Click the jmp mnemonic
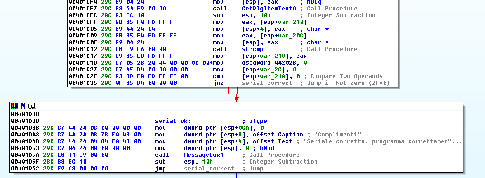The height and width of the screenshot is (178, 485). click(x=160, y=169)
